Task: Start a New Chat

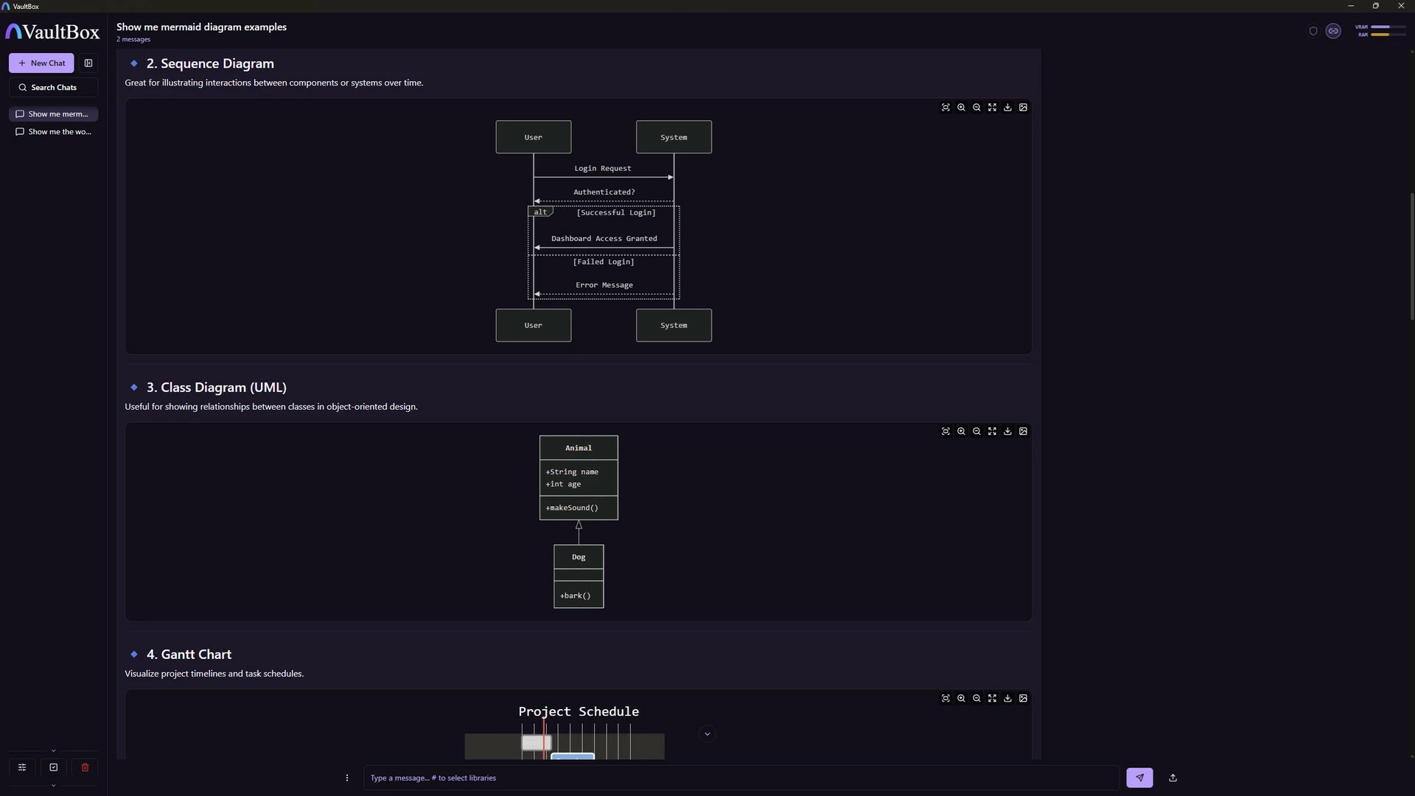Action: 41,63
